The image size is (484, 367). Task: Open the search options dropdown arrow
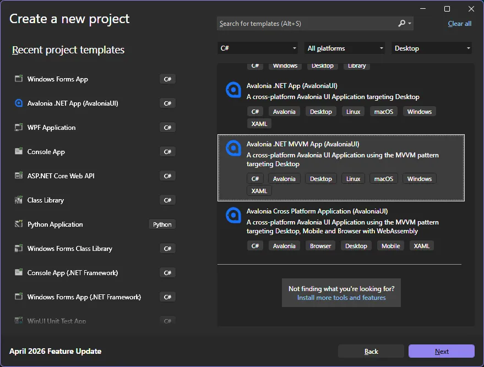[410, 24]
